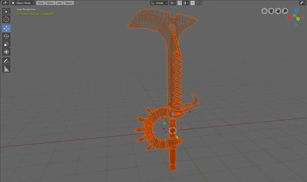Toggle the snap magnet button
Viewport: 307px width, 182px height.
pos(180,3)
